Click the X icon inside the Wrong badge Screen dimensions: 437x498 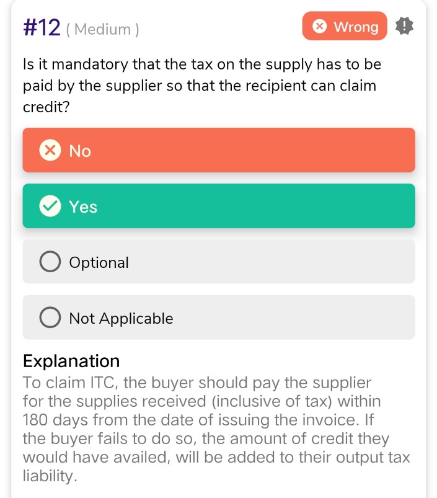319,27
